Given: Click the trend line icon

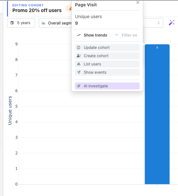Looking at the screenshot, I should 79,35.
